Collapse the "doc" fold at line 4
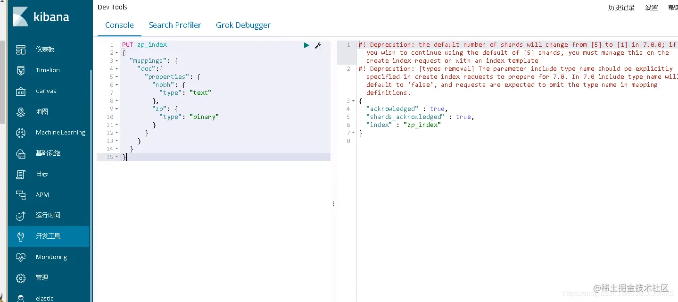The image size is (678, 302). 116,69
